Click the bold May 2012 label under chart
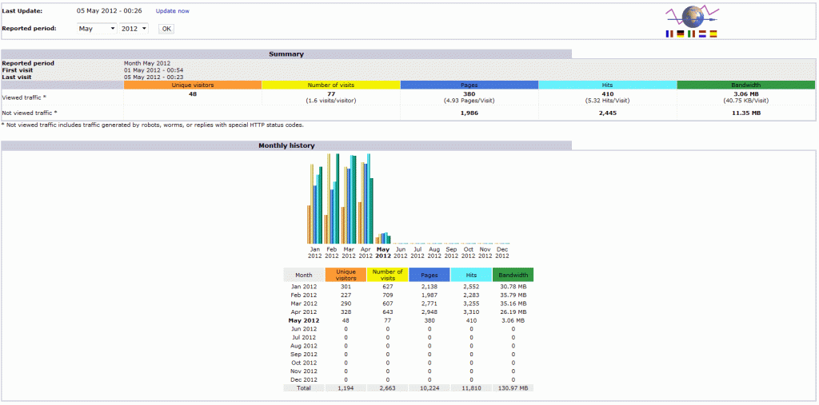This screenshot has height=405, width=819. (383, 252)
